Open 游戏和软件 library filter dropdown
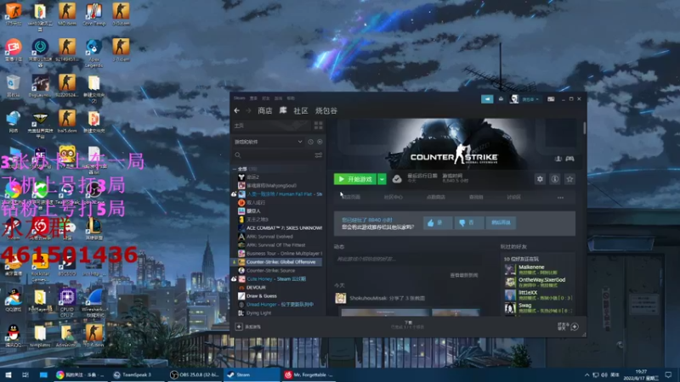This screenshot has width=680, height=382. click(268, 142)
